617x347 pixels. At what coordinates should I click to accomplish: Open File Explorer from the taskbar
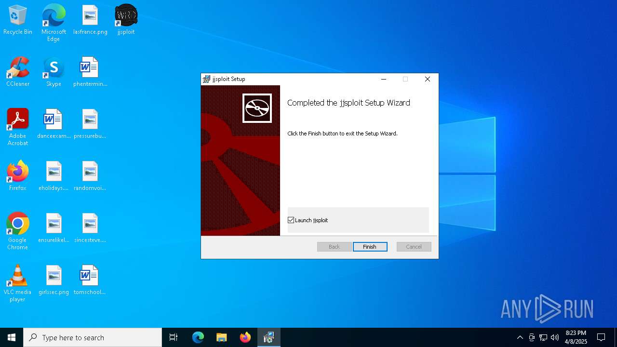click(x=222, y=337)
